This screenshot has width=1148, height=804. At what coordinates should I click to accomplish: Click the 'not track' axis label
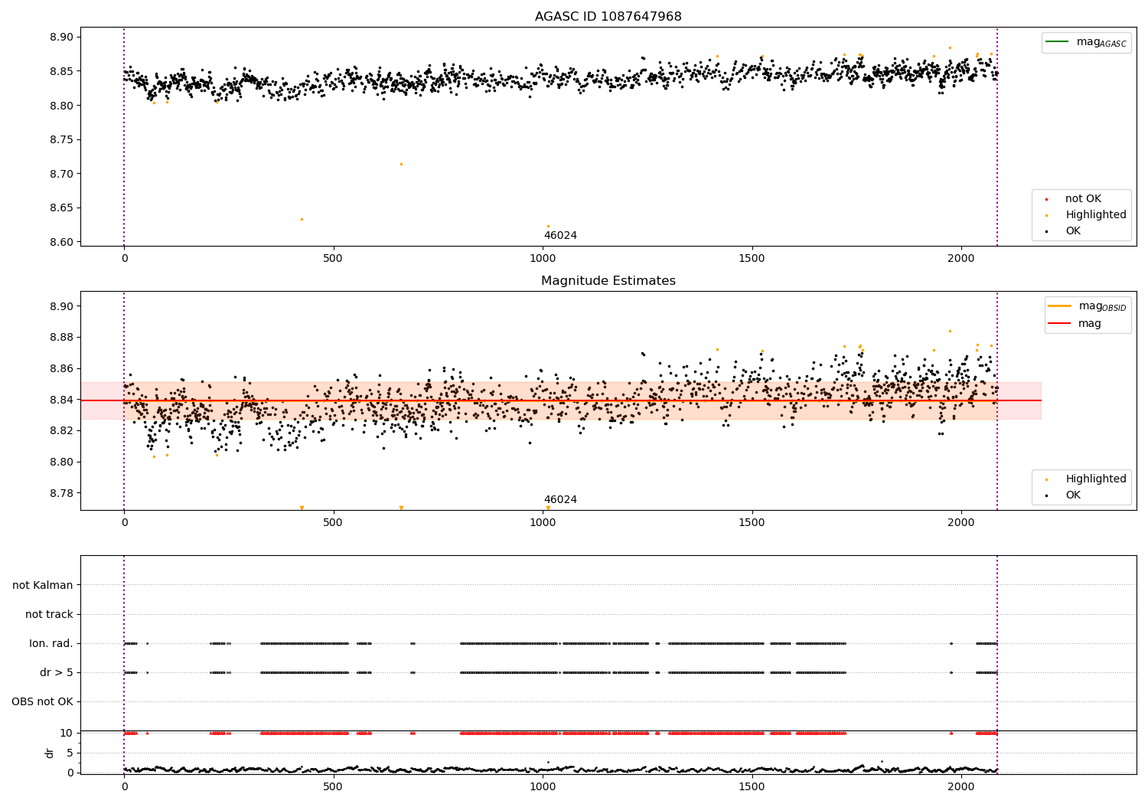coord(49,614)
